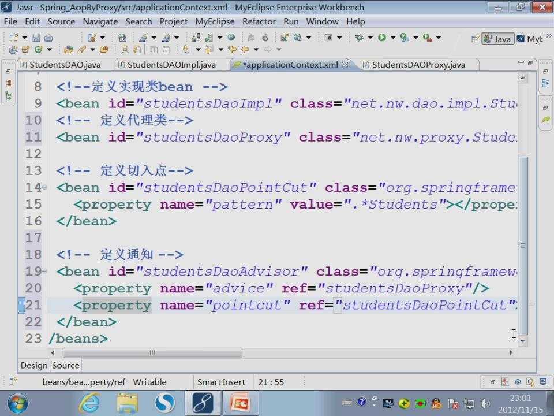Image resolution: width=554 pixels, height=416 pixels.
Task: Save the file with the floppy icon
Action: pyautogui.click(x=36, y=38)
